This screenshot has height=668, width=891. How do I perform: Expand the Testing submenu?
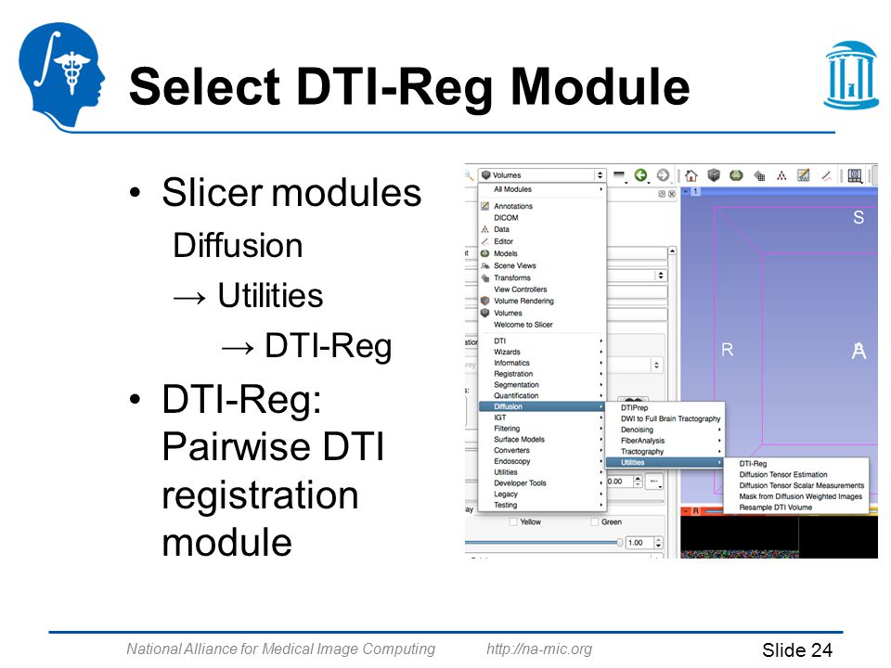coord(542,505)
